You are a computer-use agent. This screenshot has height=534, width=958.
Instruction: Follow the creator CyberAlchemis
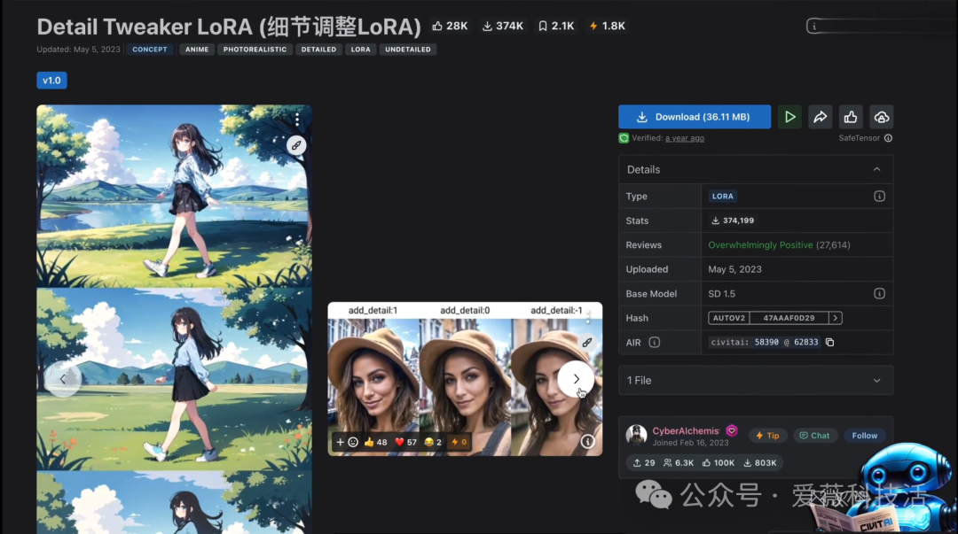(x=864, y=435)
